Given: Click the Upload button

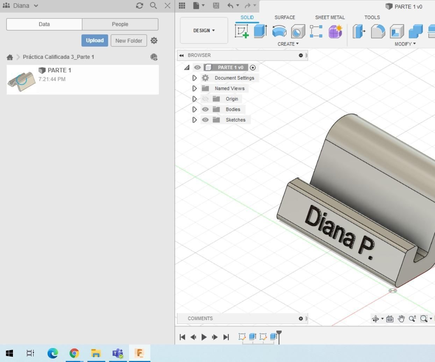Looking at the screenshot, I should point(95,40).
